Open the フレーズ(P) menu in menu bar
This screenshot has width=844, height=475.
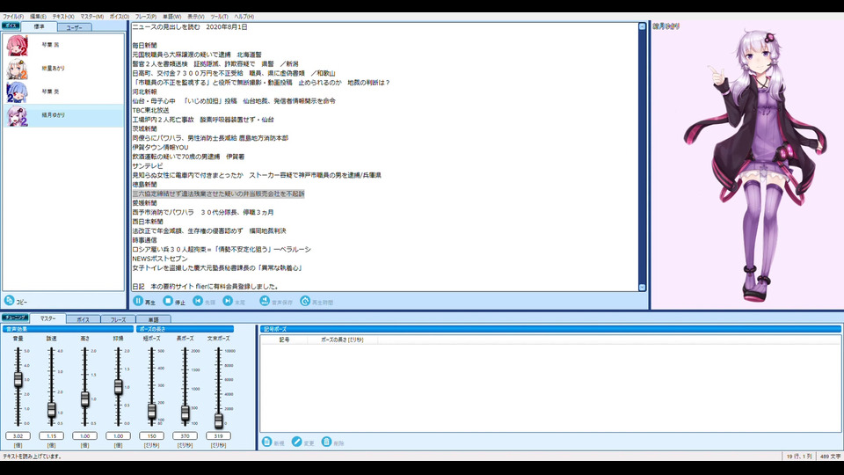click(x=146, y=17)
